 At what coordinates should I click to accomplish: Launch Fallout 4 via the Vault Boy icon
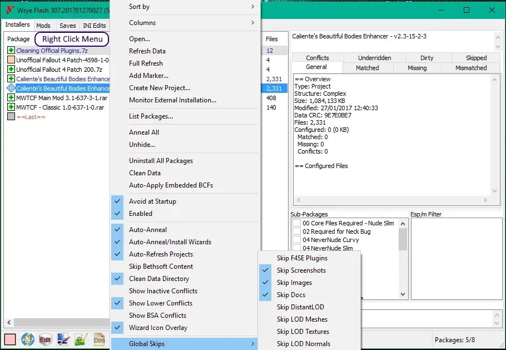tap(28, 339)
